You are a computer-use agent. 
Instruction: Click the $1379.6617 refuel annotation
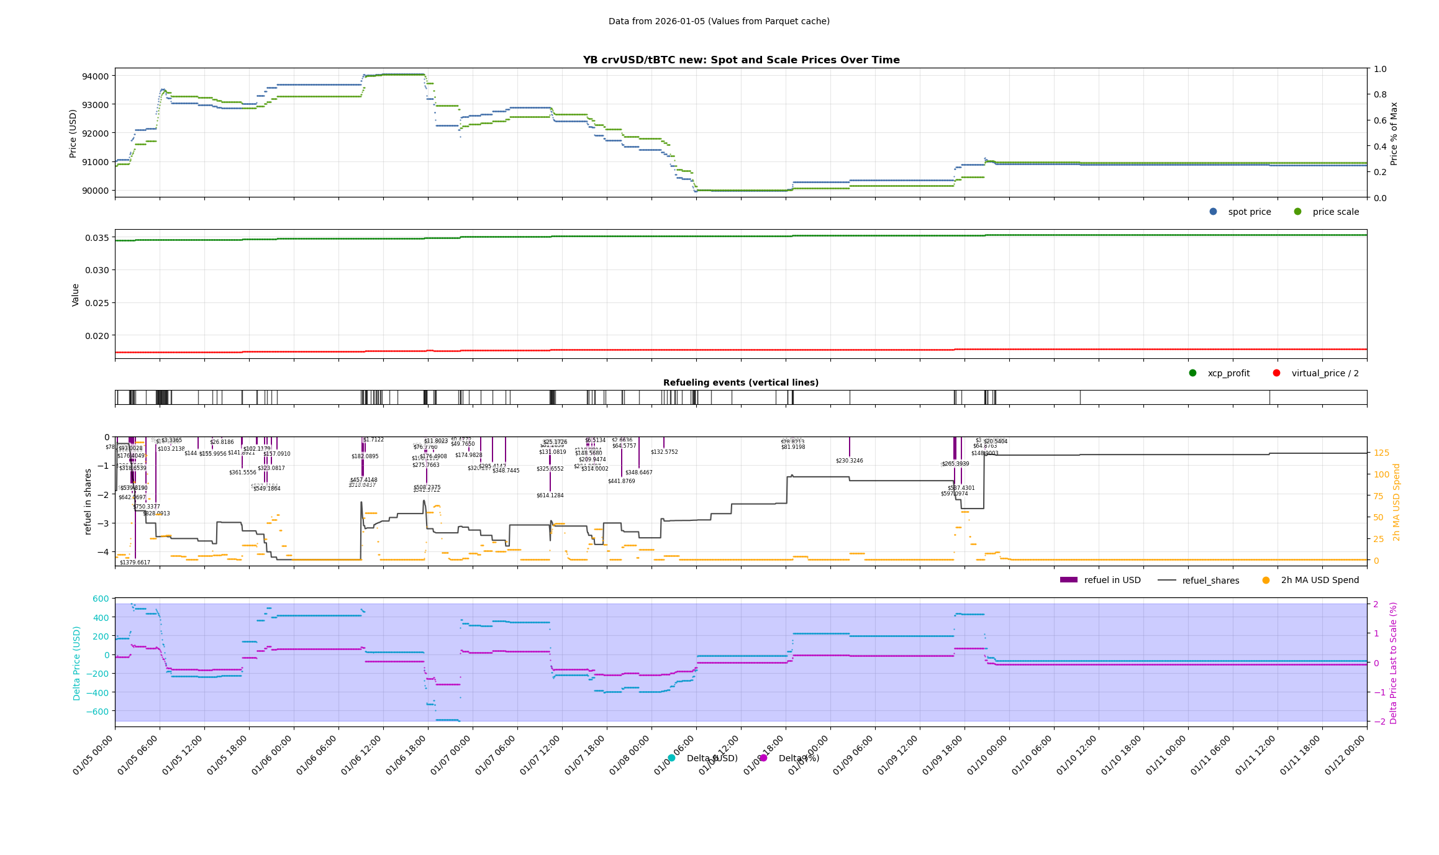point(135,563)
